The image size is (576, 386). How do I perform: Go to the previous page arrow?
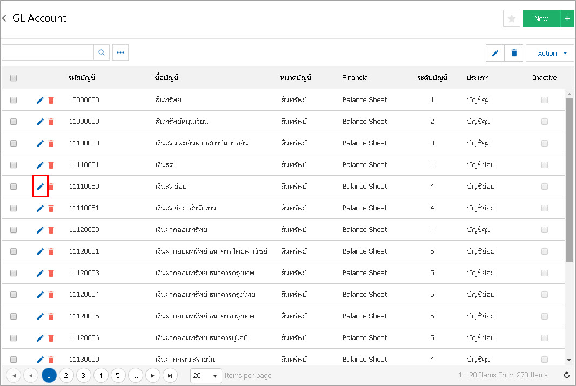(x=31, y=375)
